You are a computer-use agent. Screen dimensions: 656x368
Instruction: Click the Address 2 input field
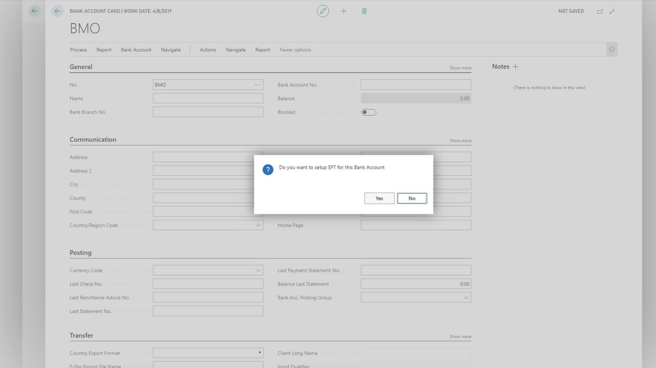point(203,171)
